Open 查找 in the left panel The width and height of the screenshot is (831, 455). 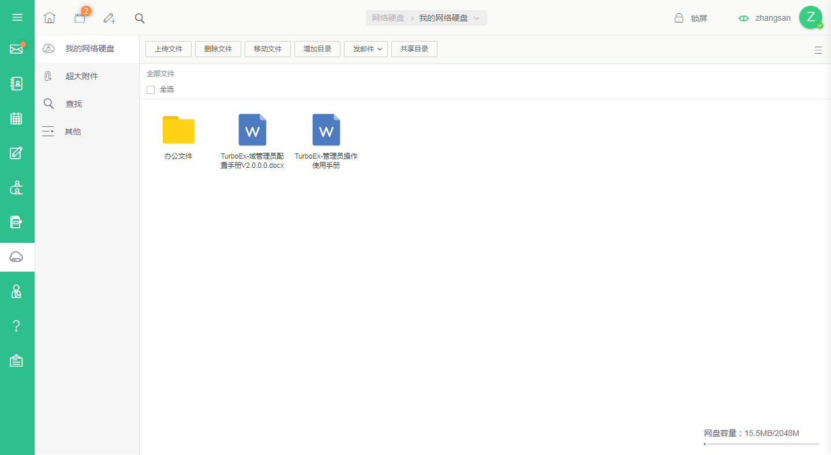(87, 104)
